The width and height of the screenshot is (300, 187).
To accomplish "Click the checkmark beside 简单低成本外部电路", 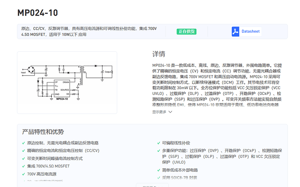I will 159,170.
